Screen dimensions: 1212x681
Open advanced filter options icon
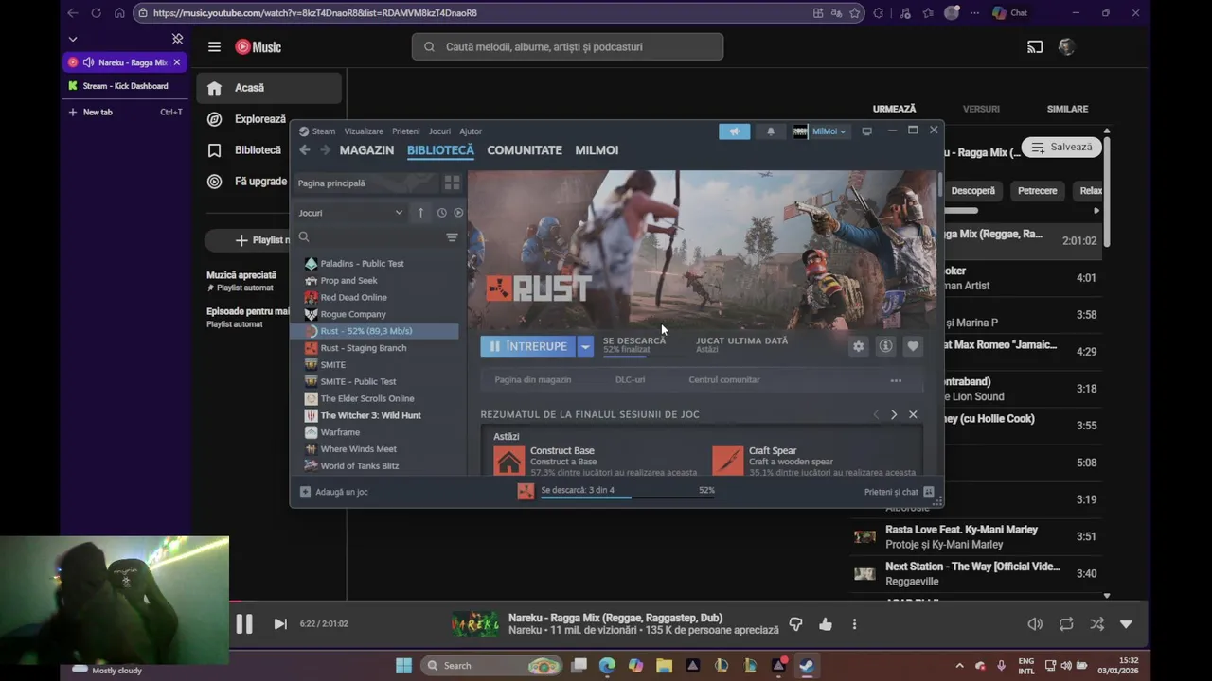coord(452,237)
